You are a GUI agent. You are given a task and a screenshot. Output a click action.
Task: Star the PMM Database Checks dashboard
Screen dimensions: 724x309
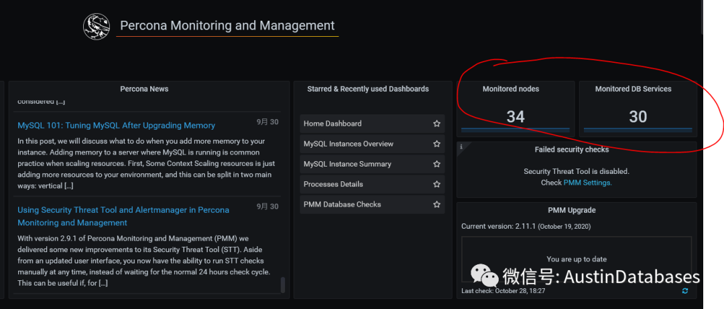point(436,205)
